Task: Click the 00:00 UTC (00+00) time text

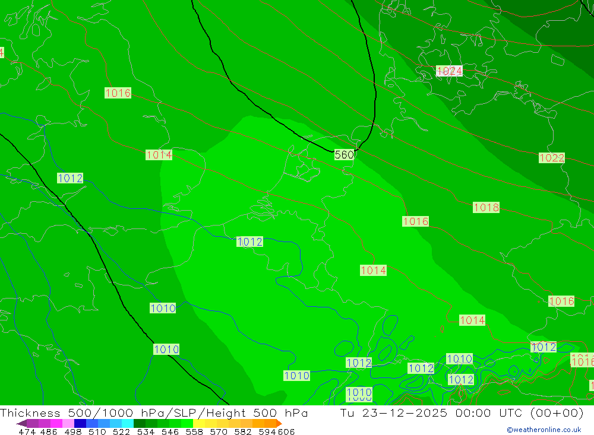Action: point(519,412)
